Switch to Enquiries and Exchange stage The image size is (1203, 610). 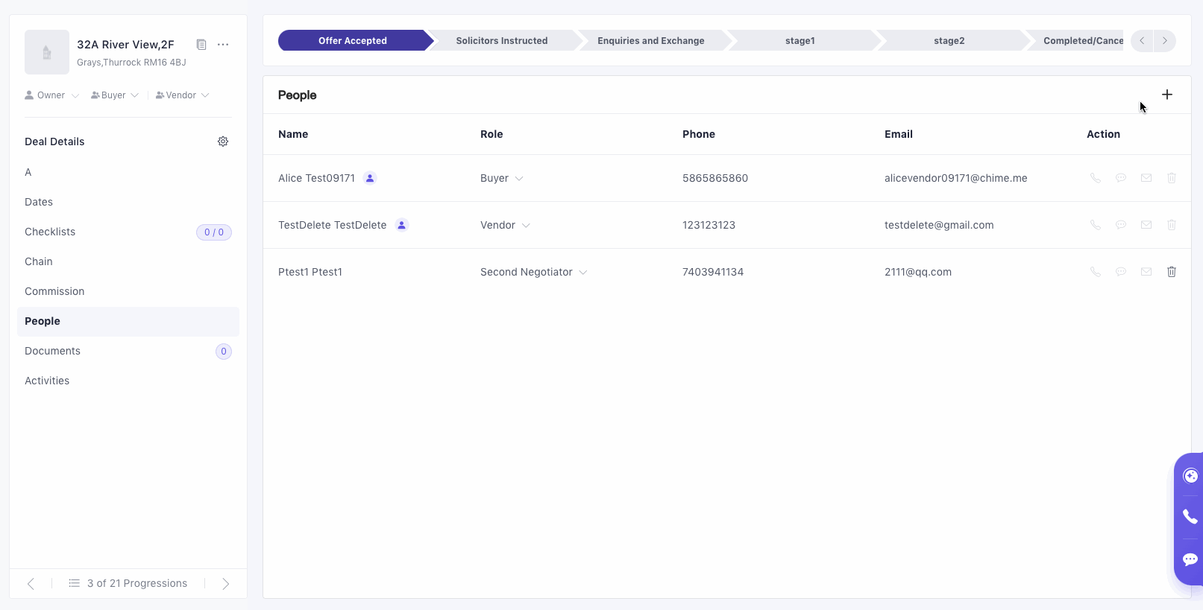(x=650, y=41)
